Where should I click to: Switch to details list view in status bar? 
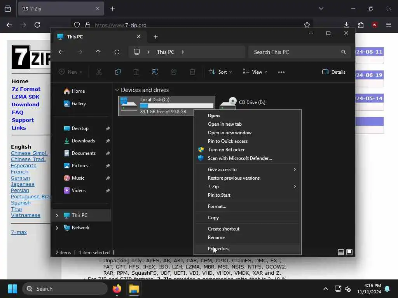(340, 252)
